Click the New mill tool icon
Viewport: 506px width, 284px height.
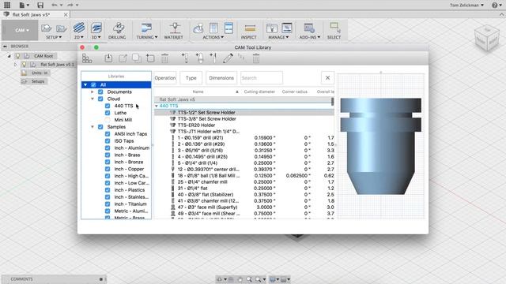click(x=185, y=58)
